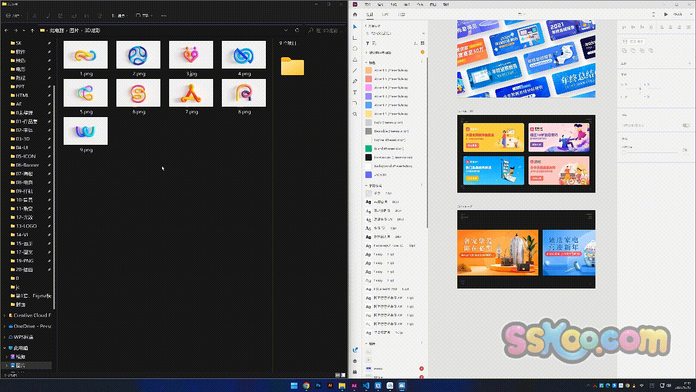This screenshot has height=392, width=696.
Task: Open the 05-ICON folder in Explorer sidebar
Action: click(26, 156)
